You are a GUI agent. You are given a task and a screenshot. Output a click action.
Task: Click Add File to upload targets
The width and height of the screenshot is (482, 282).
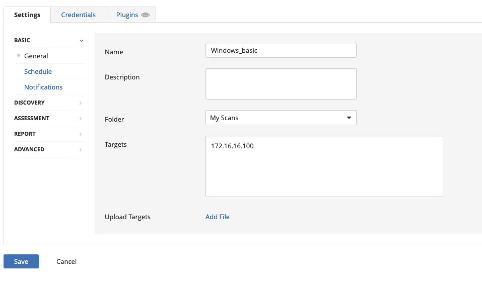coord(218,217)
